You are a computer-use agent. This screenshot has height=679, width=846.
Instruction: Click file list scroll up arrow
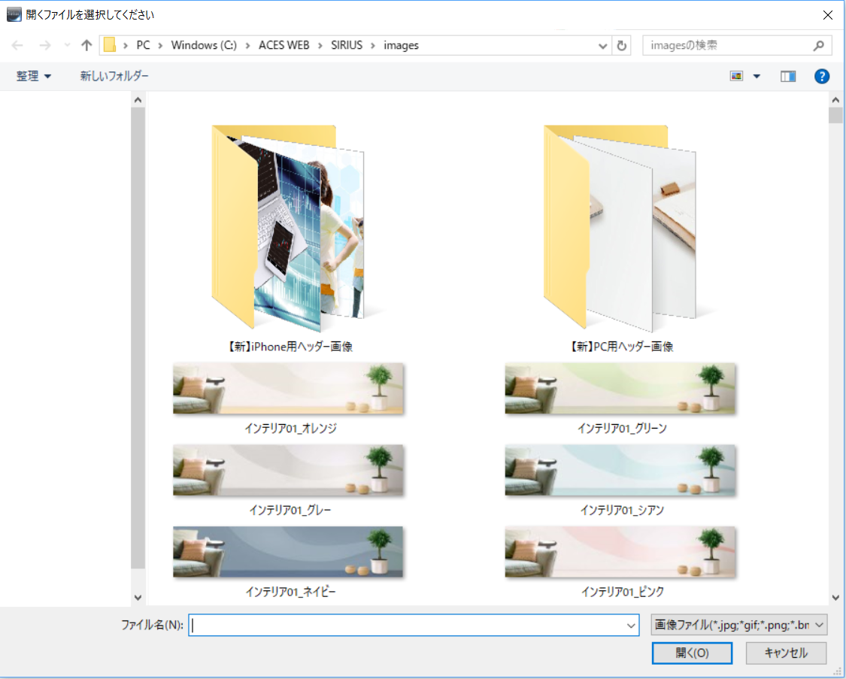pyautogui.click(x=835, y=100)
